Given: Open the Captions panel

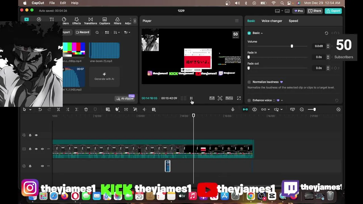Looking at the screenshot, I should 105,21.
